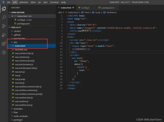Open vue.esm.browser.js file

pyautogui.click(x=24, y=65)
